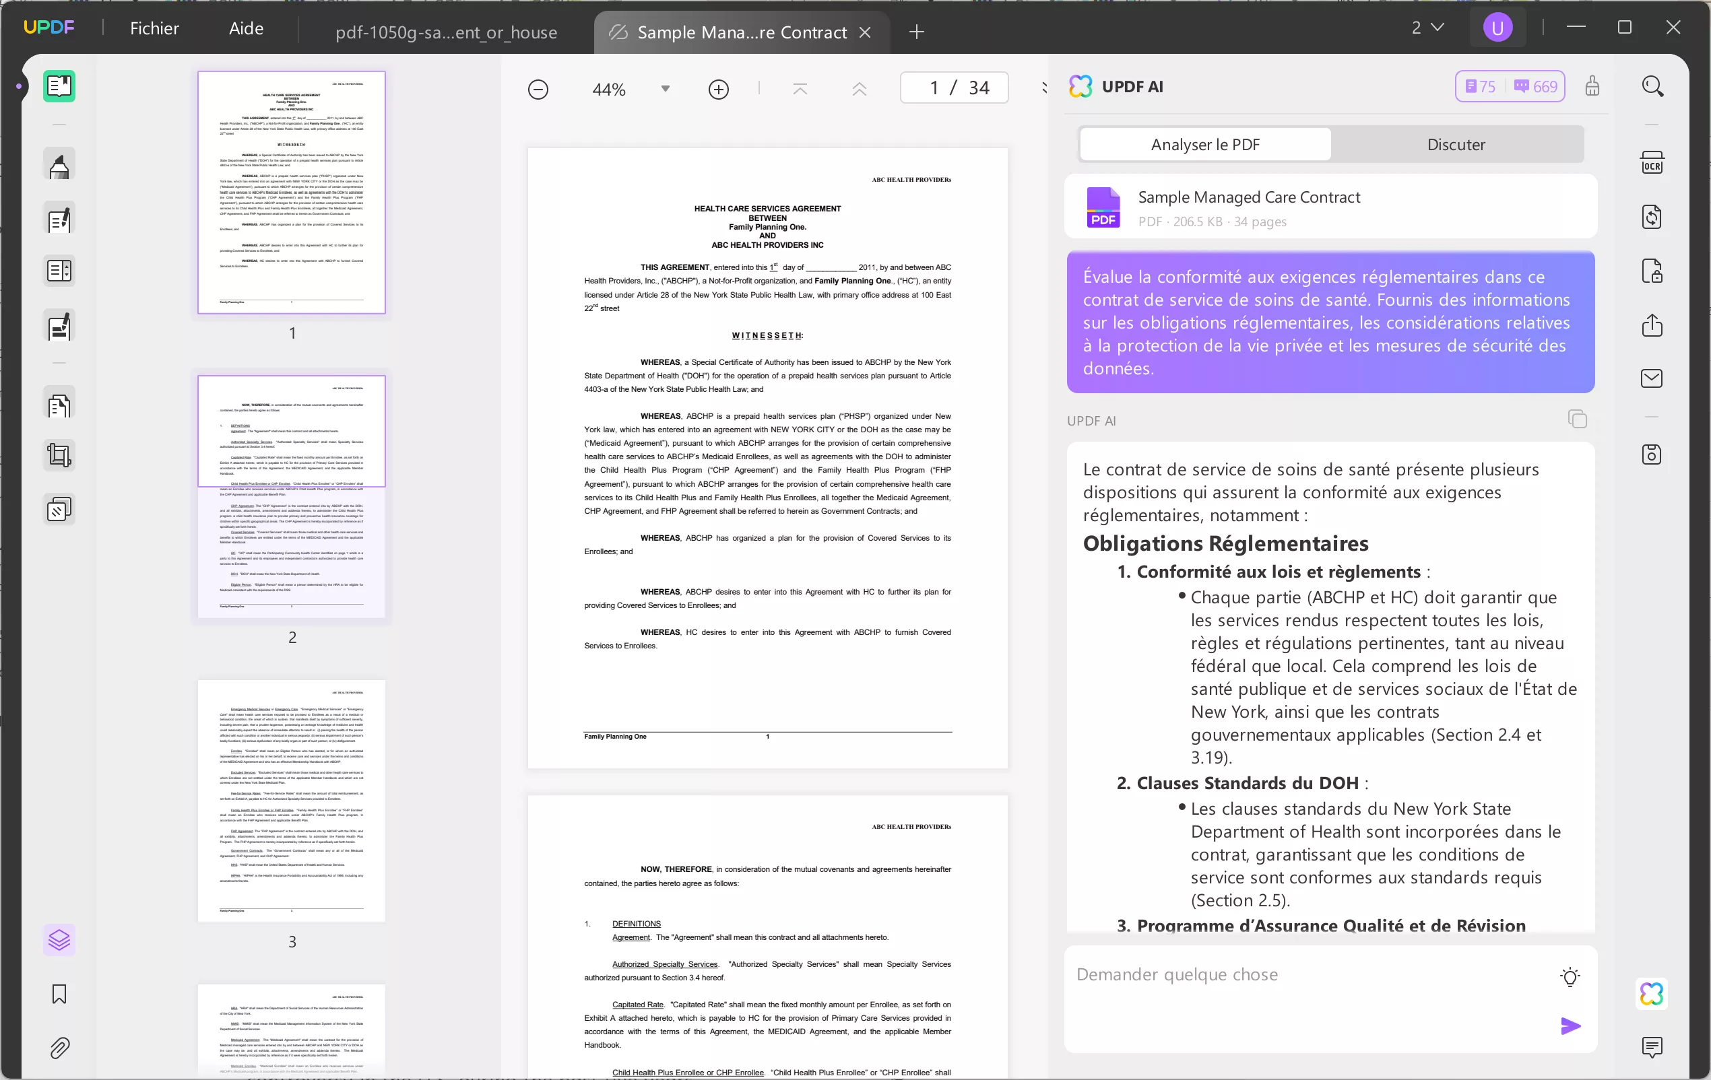
Task: Open document protection settings
Action: (1653, 271)
